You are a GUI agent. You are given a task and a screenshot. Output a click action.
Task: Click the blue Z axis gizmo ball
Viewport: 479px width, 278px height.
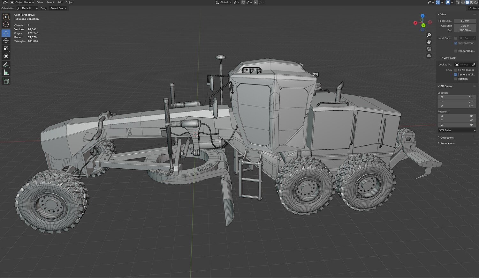tap(422, 16)
